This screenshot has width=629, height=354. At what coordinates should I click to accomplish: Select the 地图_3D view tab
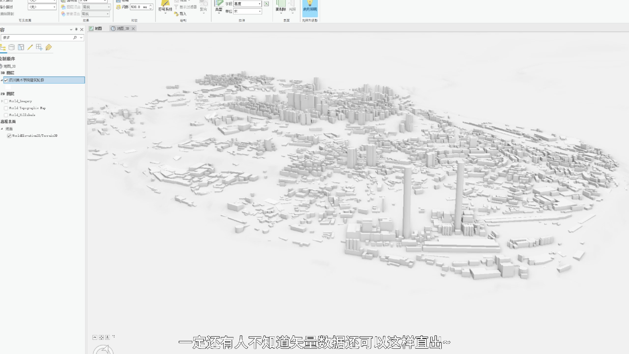tap(122, 29)
